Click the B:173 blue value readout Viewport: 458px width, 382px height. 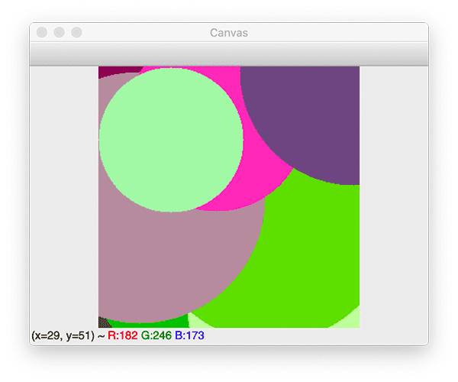[x=189, y=335]
